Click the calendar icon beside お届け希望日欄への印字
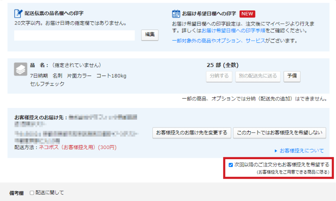Image resolution: width=336 pixels, height=201 pixels. 176,13
